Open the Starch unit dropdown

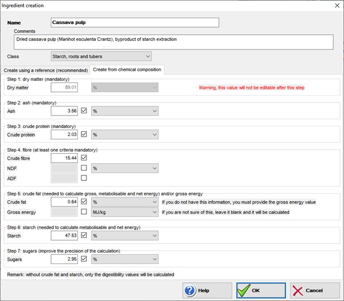125,236
